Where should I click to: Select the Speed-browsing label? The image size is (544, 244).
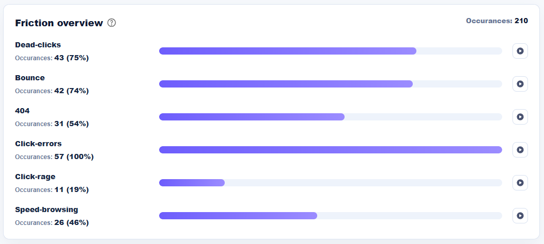[x=46, y=210]
